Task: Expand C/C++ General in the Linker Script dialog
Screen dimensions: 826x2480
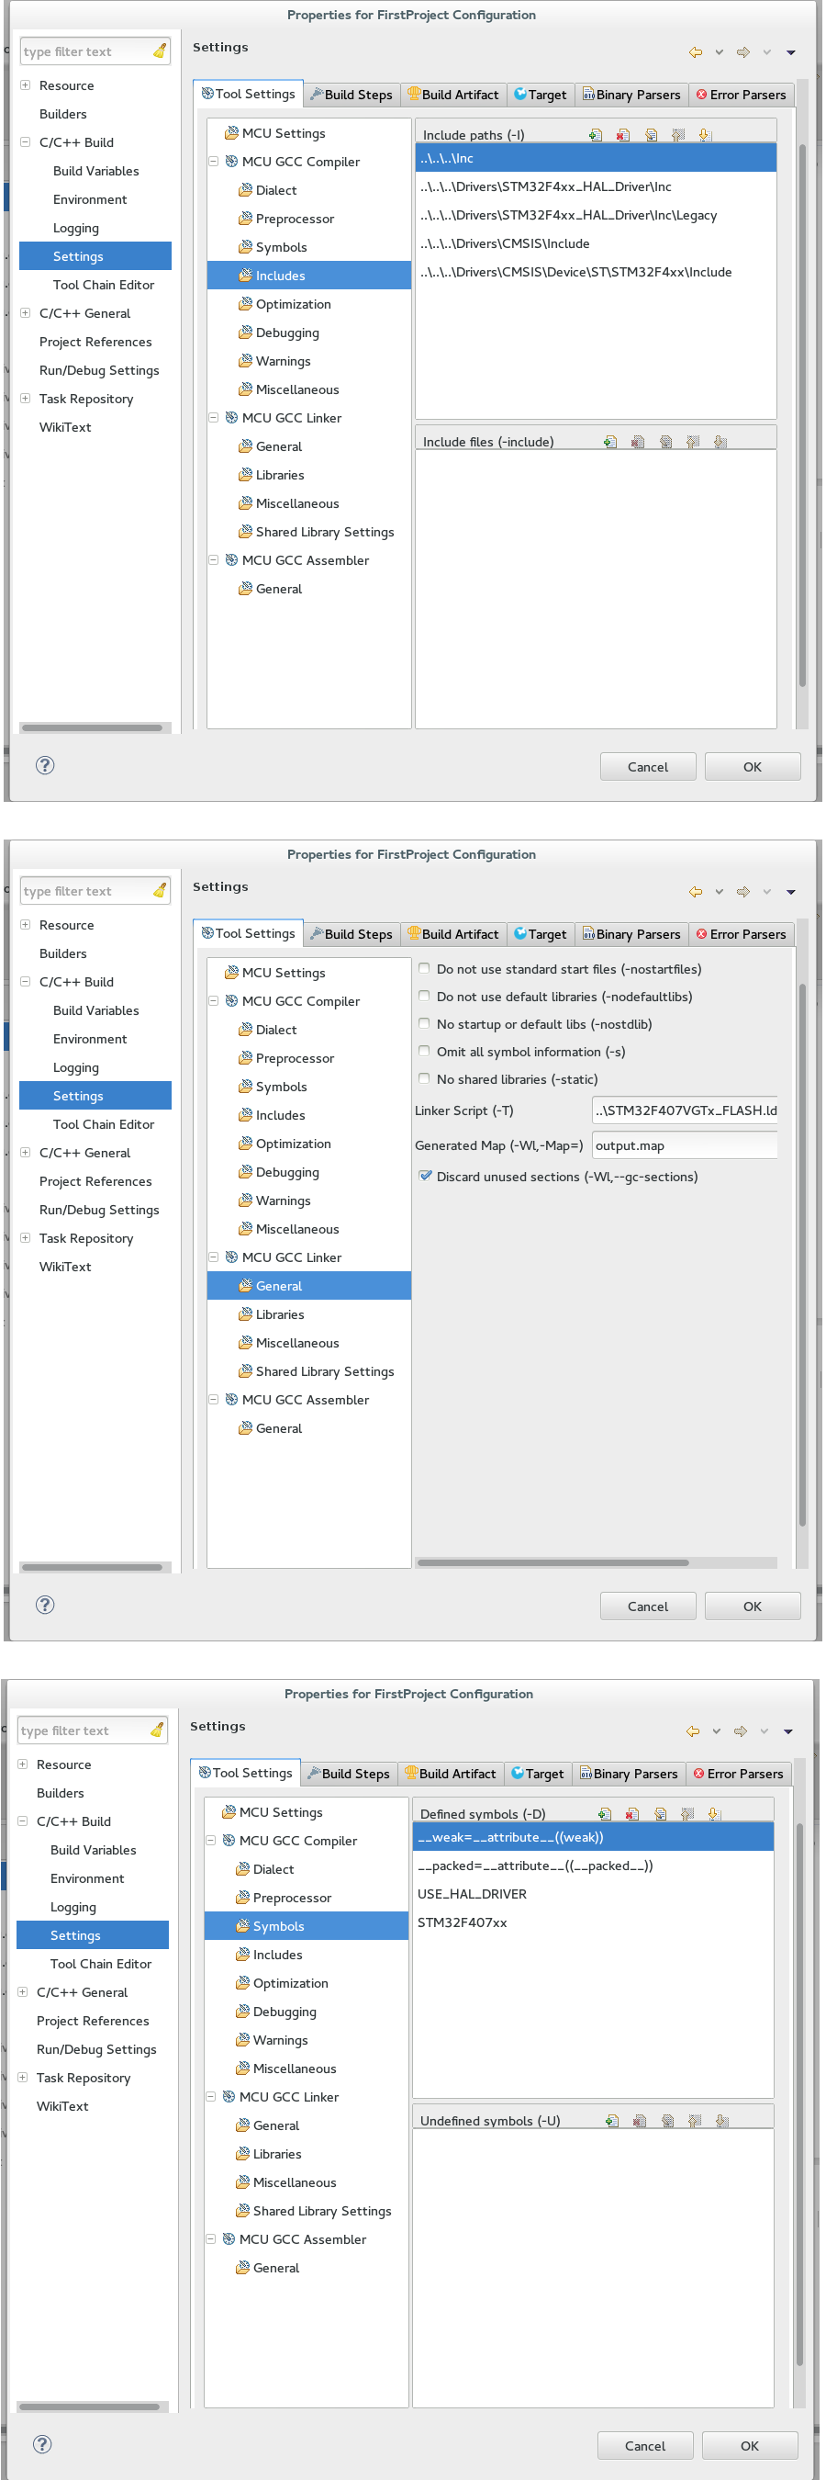Action: click(25, 1153)
